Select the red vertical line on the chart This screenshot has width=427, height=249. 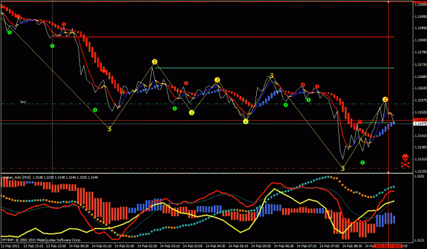coord(388,87)
